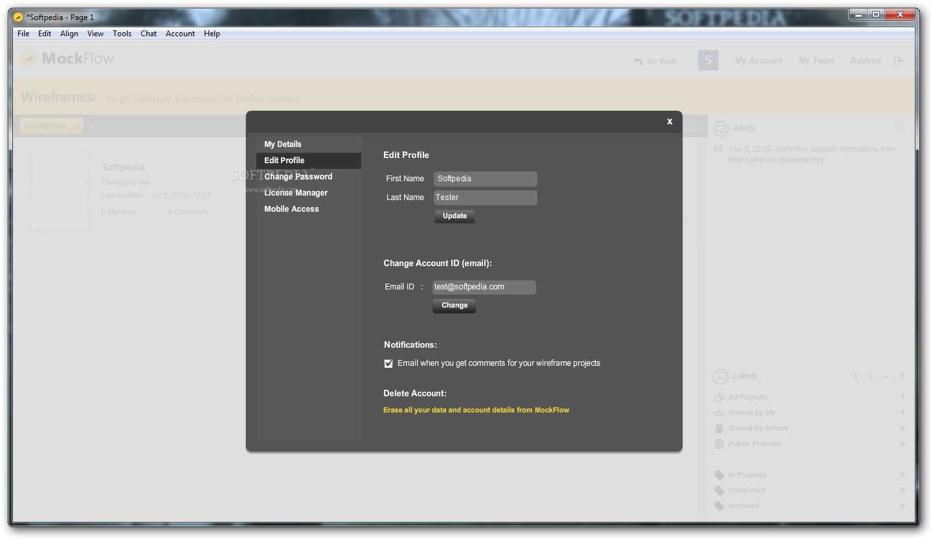Open the File menu
Viewport: 933px width, 540px height.
23,34
